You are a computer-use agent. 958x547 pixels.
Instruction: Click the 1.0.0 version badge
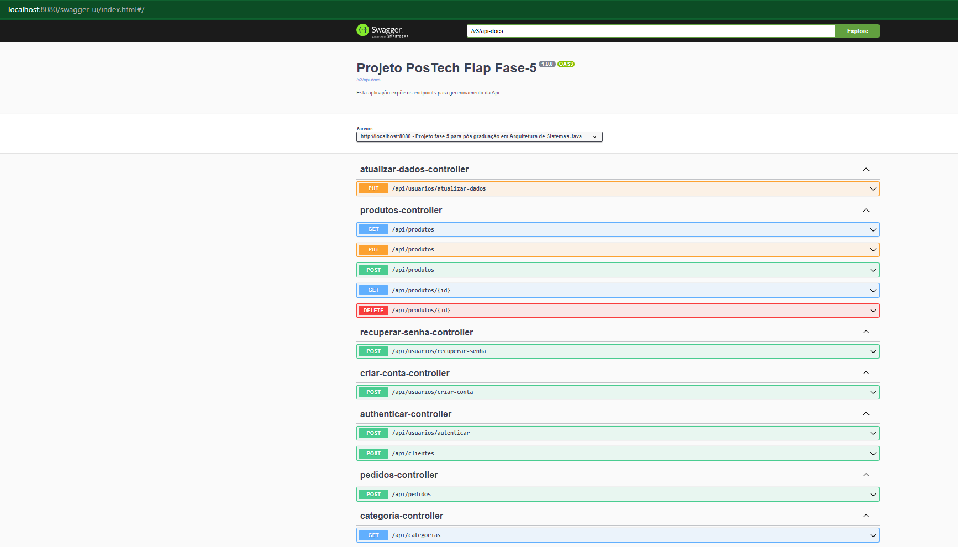point(547,64)
